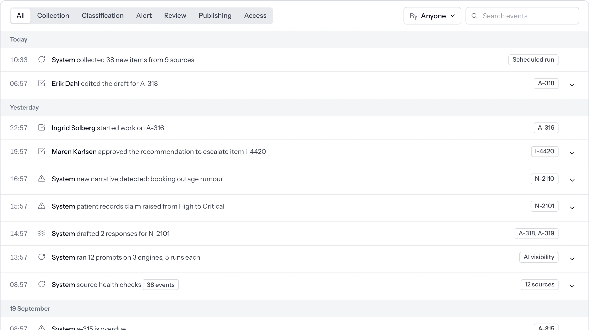Expand the Erik Dahl A-318 event details

(x=572, y=85)
